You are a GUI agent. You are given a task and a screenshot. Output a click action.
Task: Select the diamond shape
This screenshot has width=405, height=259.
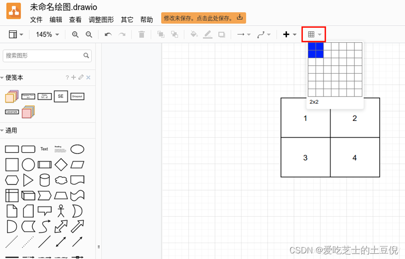pos(61,165)
